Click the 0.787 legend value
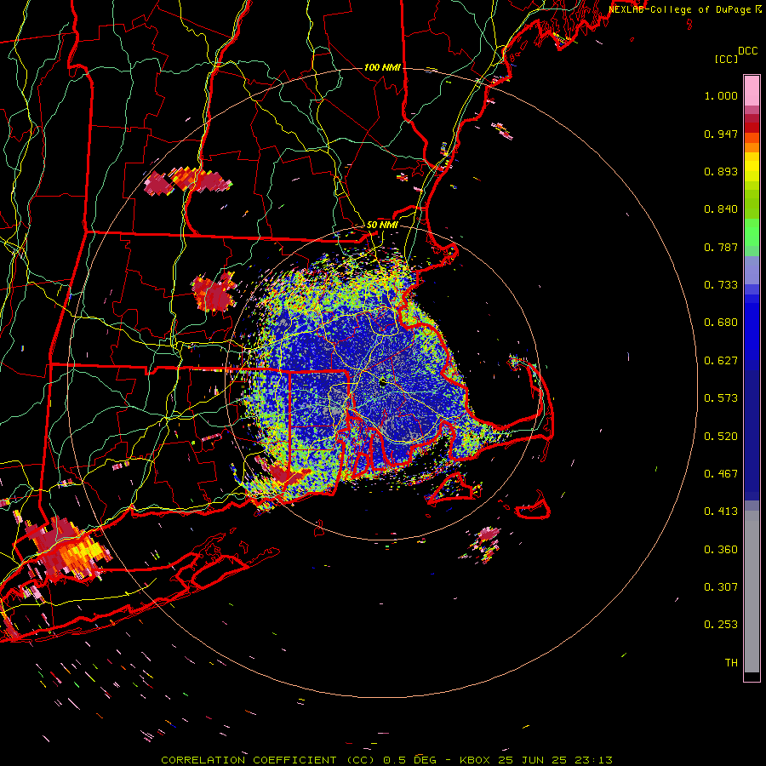The width and height of the screenshot is (766, 766). click(721, 247)
